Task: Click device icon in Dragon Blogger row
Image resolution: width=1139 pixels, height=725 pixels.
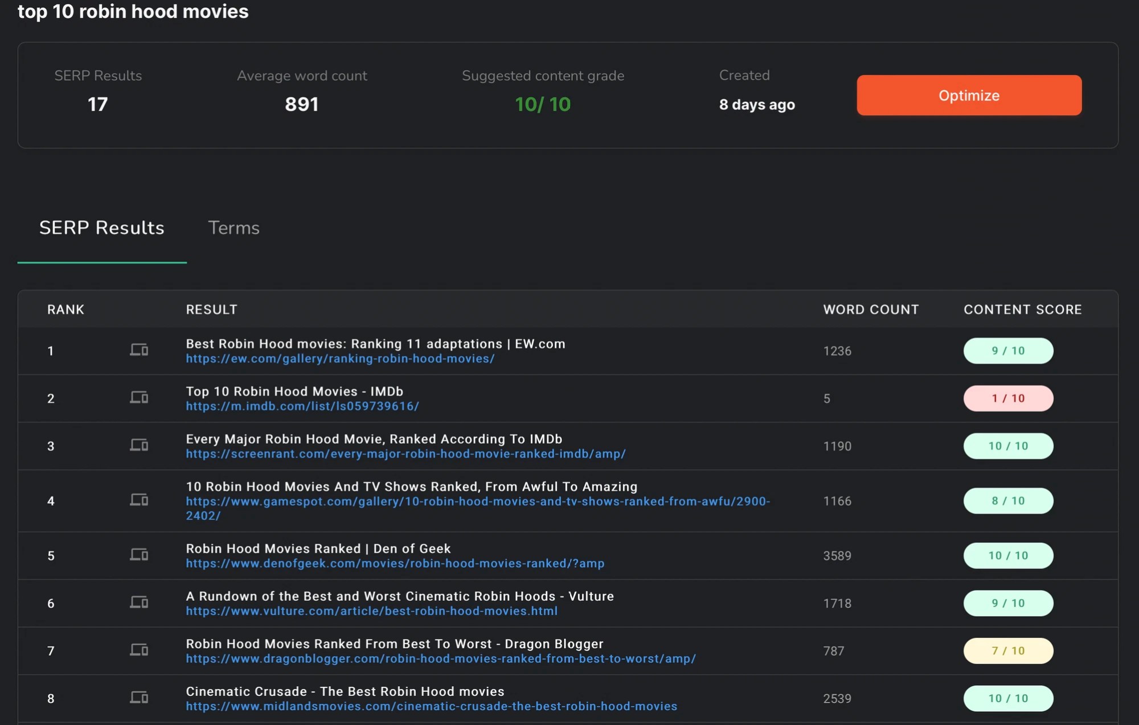Action: pyautogui.click(x=139, y=650)
